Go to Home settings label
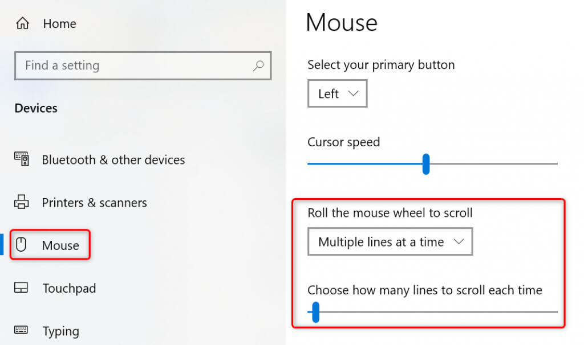The height and width of the screenshot is (345, 584). 59,24
